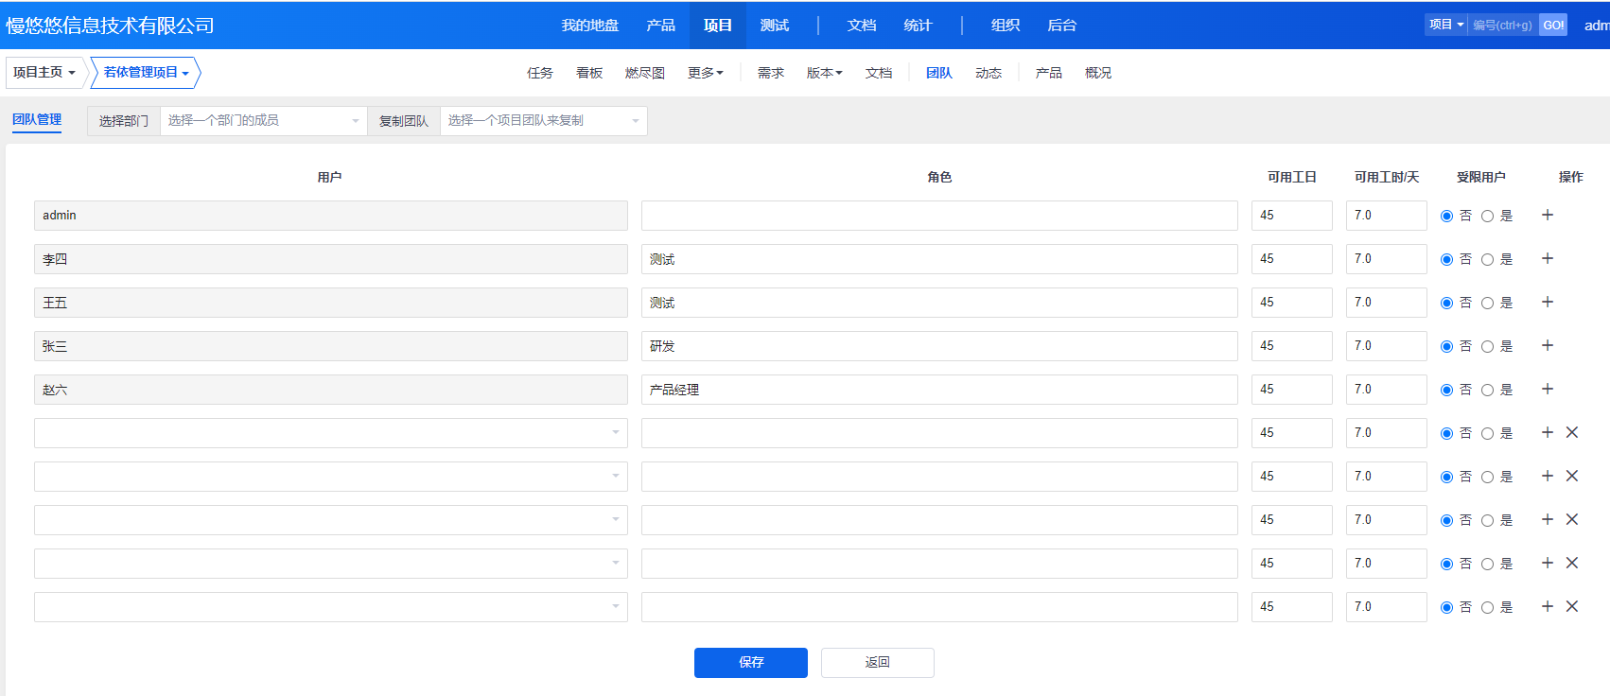This screenshot has width=1610, height=696.
Task: Expand the 更多 menu in project navigation
Action: [x=705, y=73]
